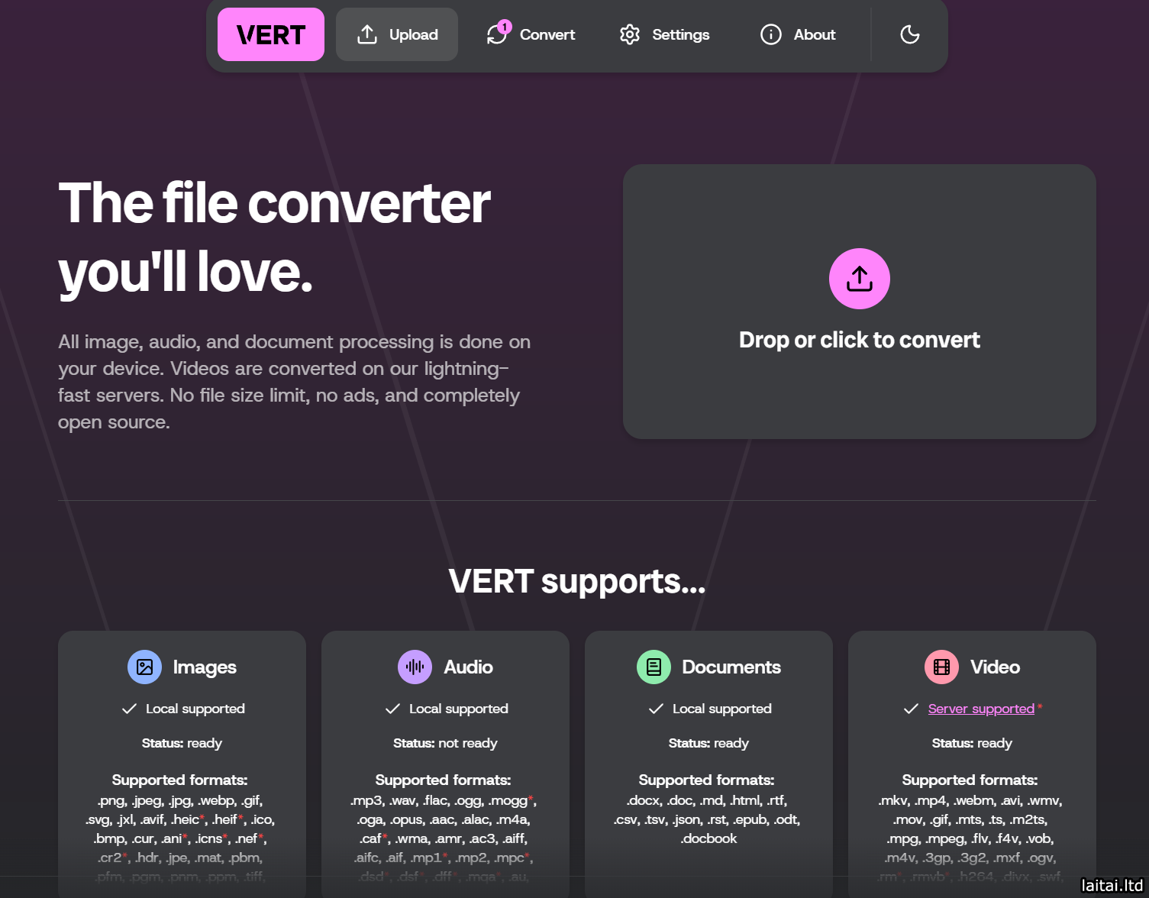Open the Upload tab
Viewport: 1149px width, 898px height.
(x=397, y=34)
